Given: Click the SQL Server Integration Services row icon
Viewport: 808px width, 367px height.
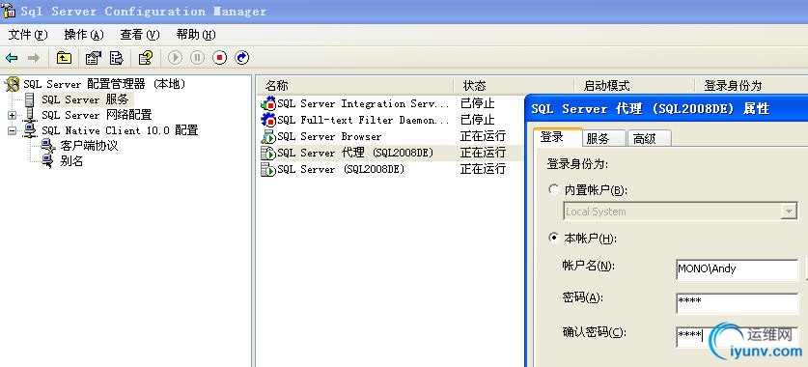Looking at the screenshot, I should pyautogui.click(x=268, y=103).
